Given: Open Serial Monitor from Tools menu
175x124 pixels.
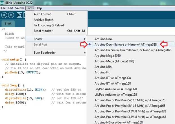Looking at the screenshot, I should [x=56, y=31].
